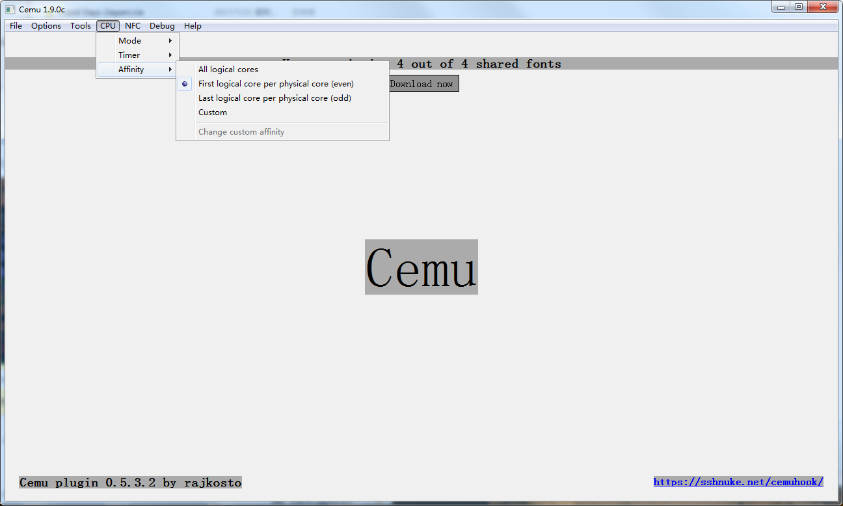Open the File menu
This screenshot has height=506, width=843.
[16, 26]
